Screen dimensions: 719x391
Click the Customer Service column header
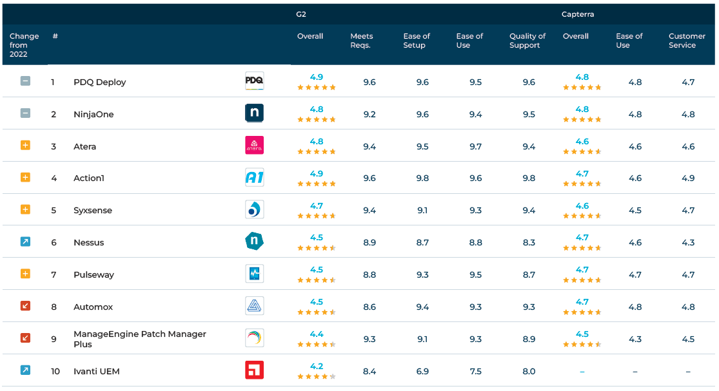click(687, 41)
